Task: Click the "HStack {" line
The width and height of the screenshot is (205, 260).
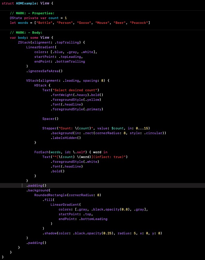Action: (42, 85)
